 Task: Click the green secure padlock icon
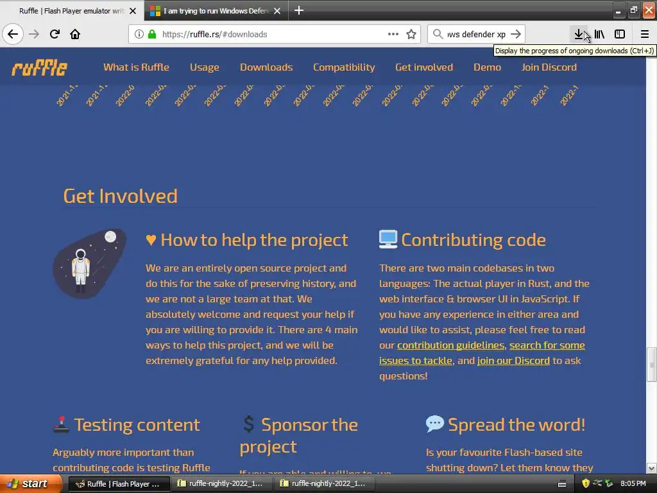point(152,34)
